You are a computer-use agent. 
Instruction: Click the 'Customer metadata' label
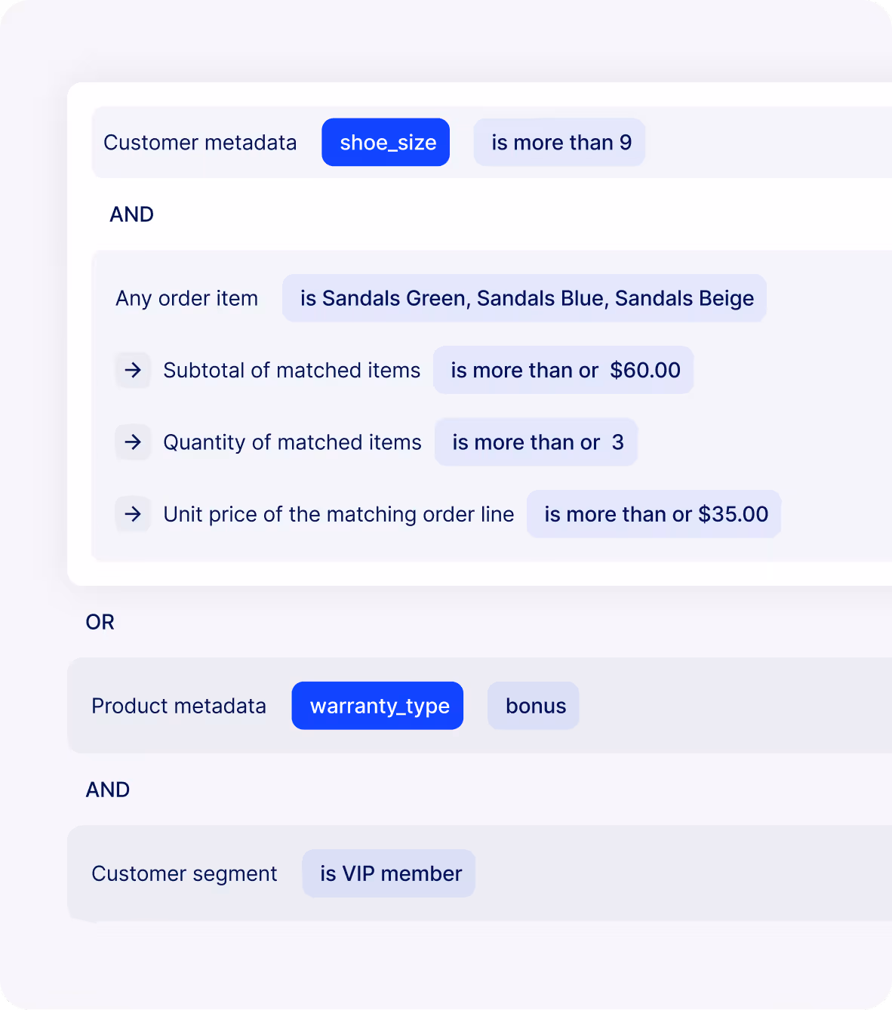point(200,143)
